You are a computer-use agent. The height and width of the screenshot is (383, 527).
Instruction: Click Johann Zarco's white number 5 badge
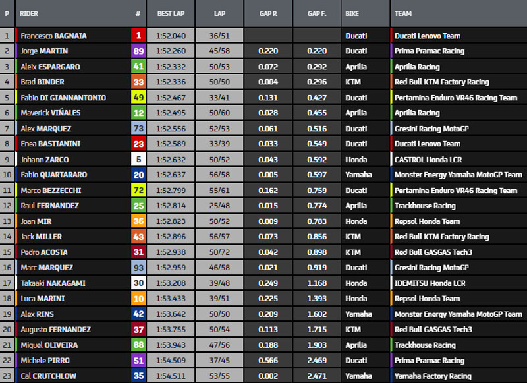[x=138, y=159]
